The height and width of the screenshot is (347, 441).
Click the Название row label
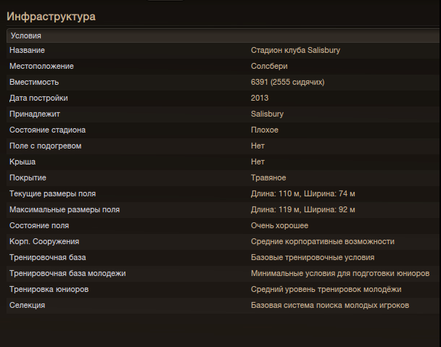tap(27, 50)
